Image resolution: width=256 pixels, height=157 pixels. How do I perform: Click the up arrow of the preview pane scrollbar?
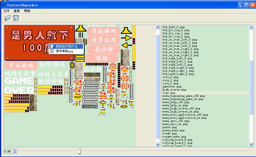(157, 27)
